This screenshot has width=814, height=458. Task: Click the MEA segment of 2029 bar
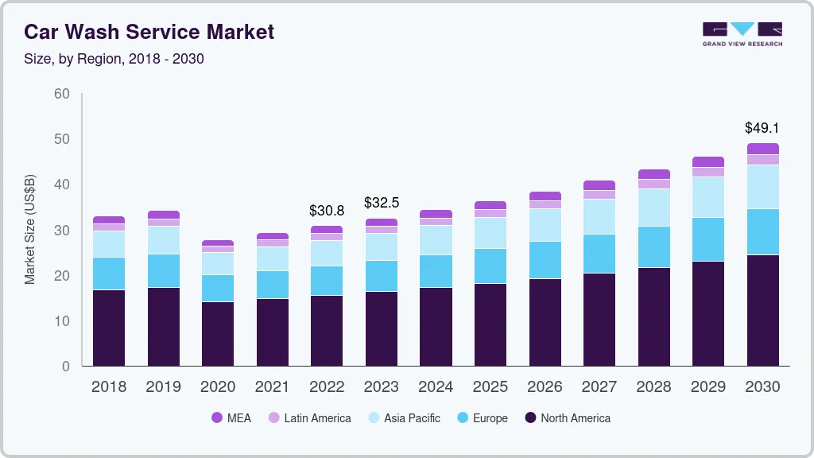[707, 161]
